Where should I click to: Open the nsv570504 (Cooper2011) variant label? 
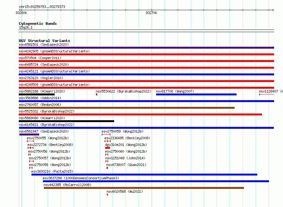[x=40, y=58]
